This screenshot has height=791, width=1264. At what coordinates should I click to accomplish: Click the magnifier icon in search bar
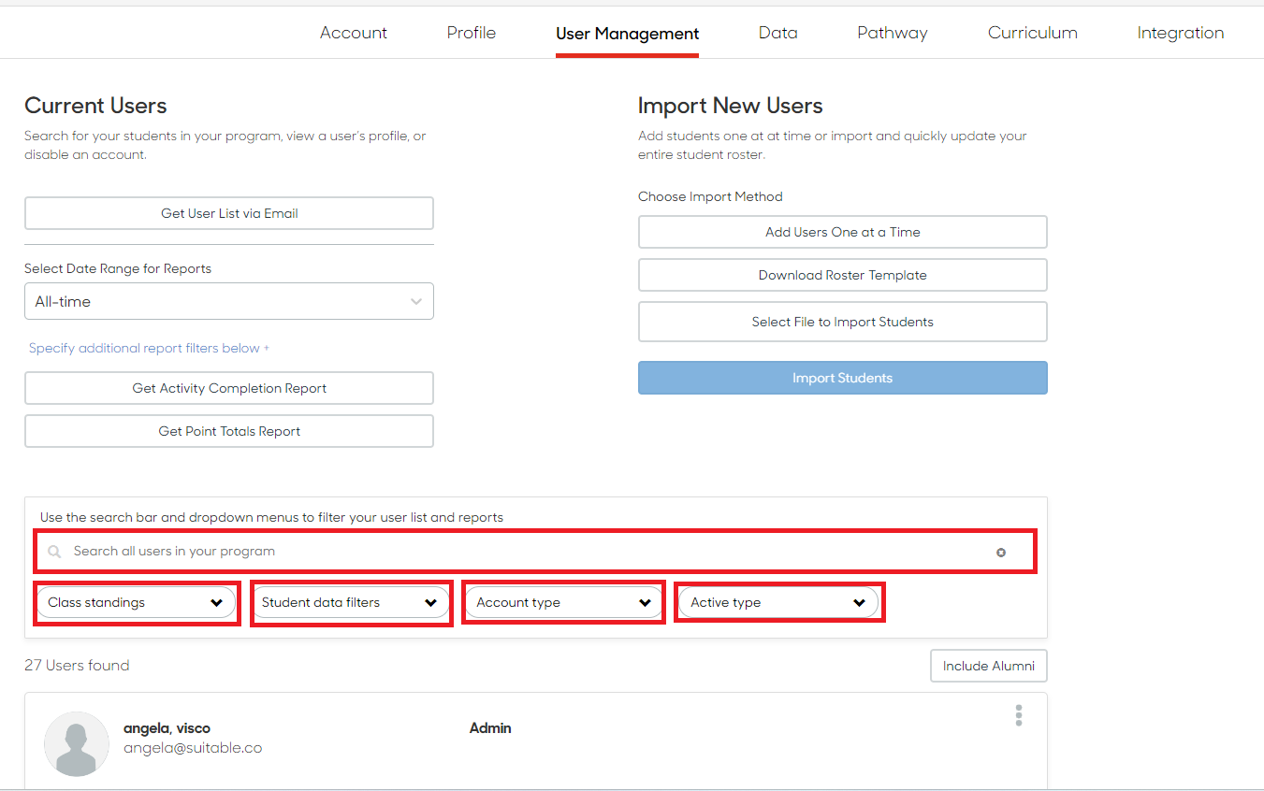(x=54, y=552)
